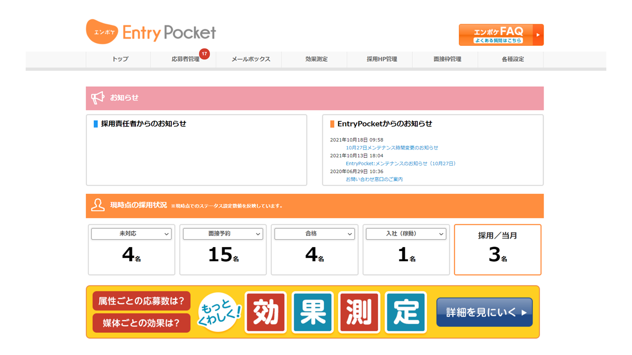Screen dimensions: 632x355
Task: Click the person icon beside 現時点の採用状況
Action: click(x=97, y=205)
